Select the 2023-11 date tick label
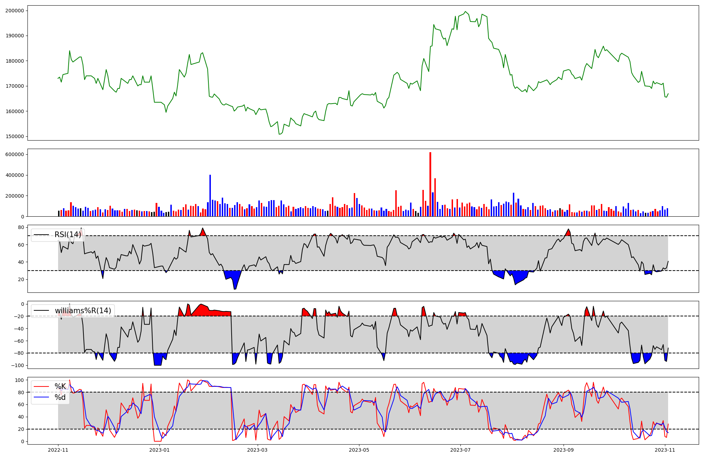Image resolution: width=704 pixels, height=458 pixels. (x=665, y=450)
